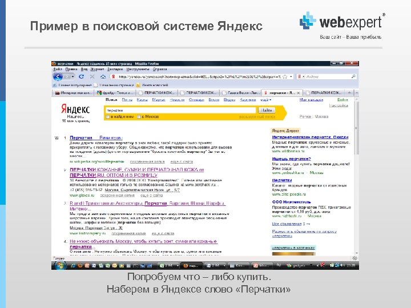
Task: Open the Карты link
Action: 142,100
